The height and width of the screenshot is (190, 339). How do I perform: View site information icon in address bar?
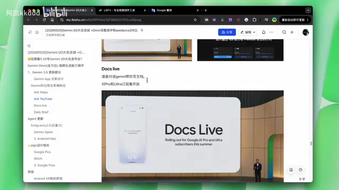click(62, 20)
